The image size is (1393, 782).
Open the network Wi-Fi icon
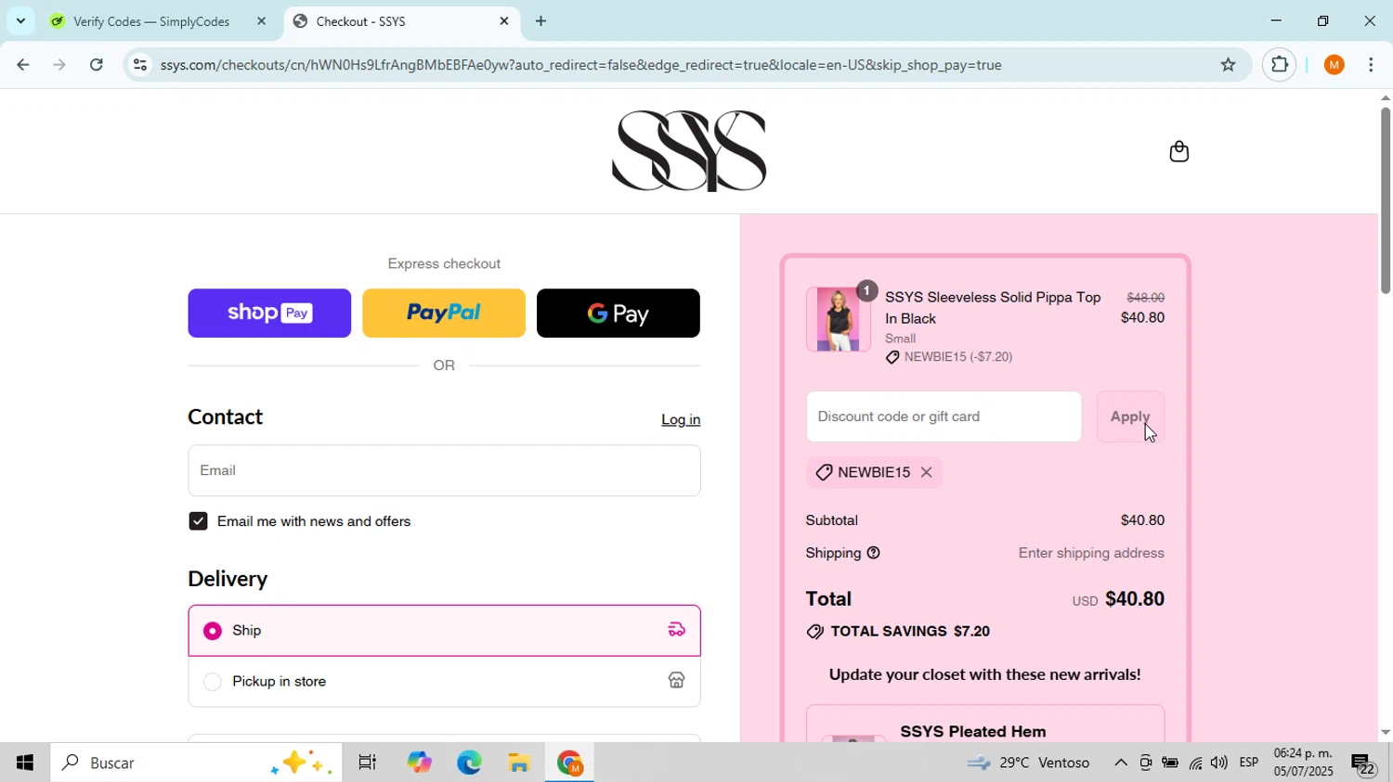coord(1195,763)
